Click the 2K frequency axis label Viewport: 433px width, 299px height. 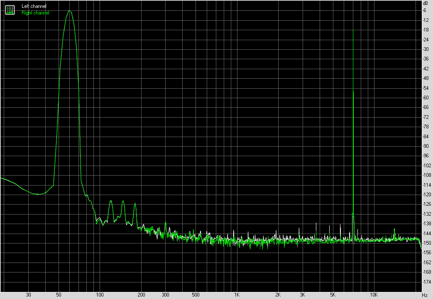point(278,295)
